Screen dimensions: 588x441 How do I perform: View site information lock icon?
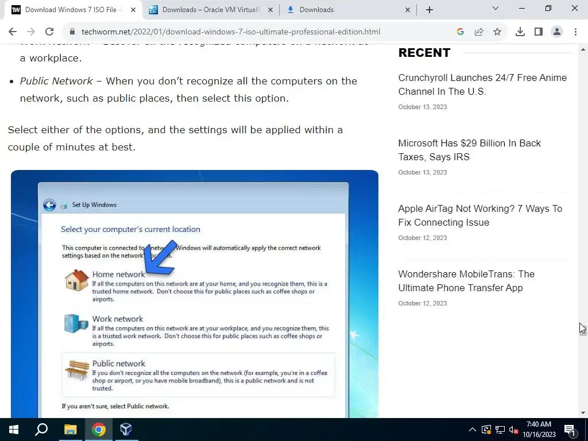tap(72, 32)
